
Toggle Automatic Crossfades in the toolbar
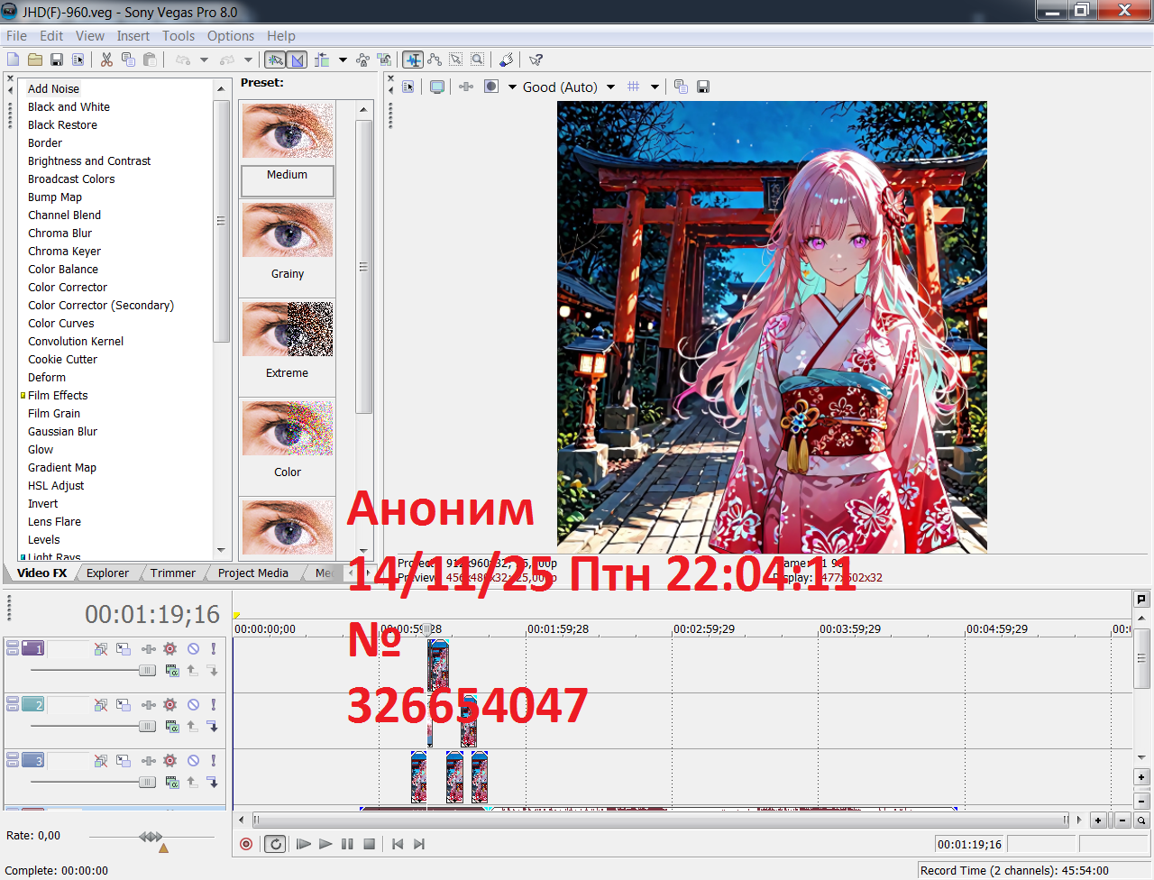(x=298, y=60)
